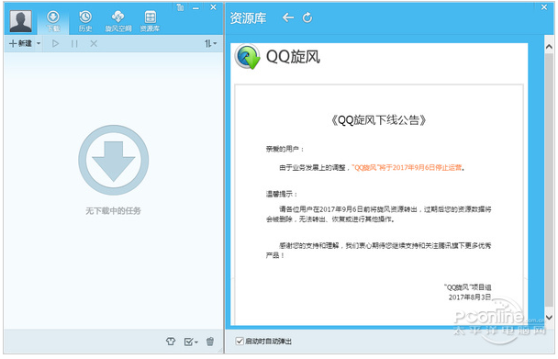Start selected download with play icon

[55, 43]
